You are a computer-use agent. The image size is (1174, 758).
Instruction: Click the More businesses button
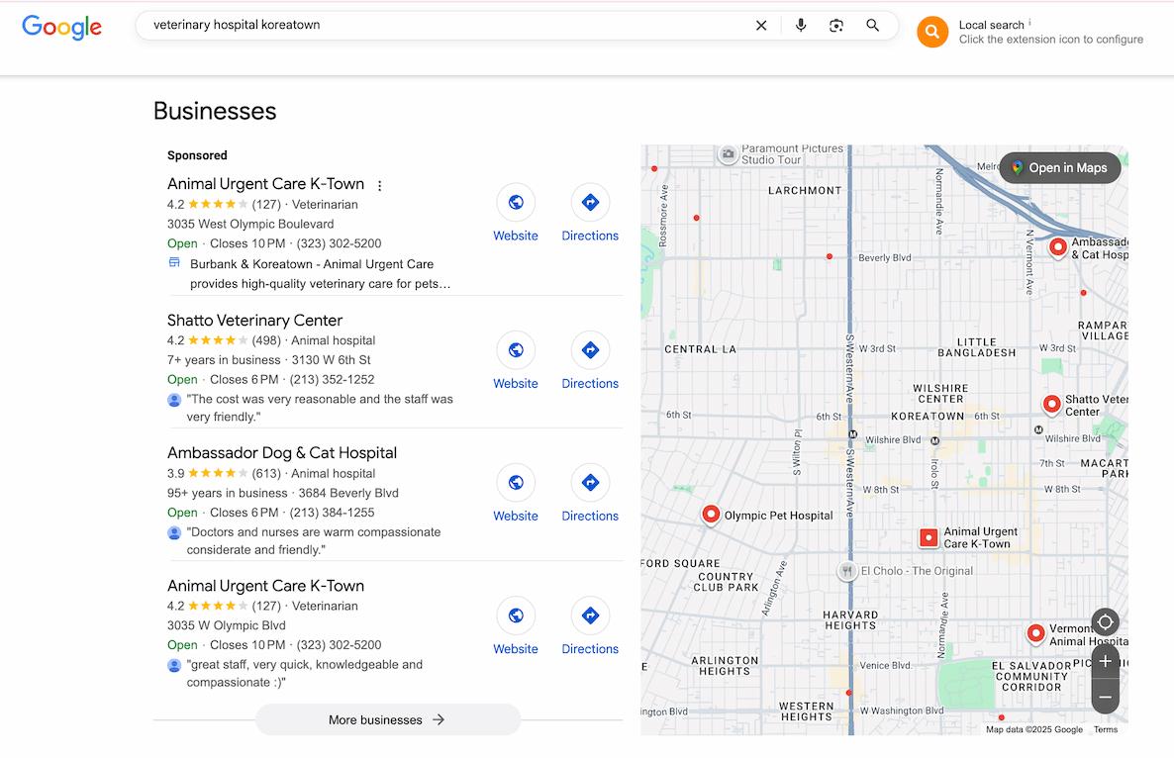(x=388, y=719)
